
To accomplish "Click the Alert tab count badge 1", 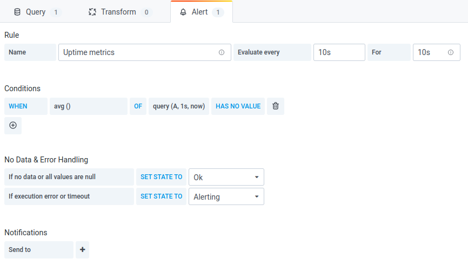I will (x=218, y=12).
